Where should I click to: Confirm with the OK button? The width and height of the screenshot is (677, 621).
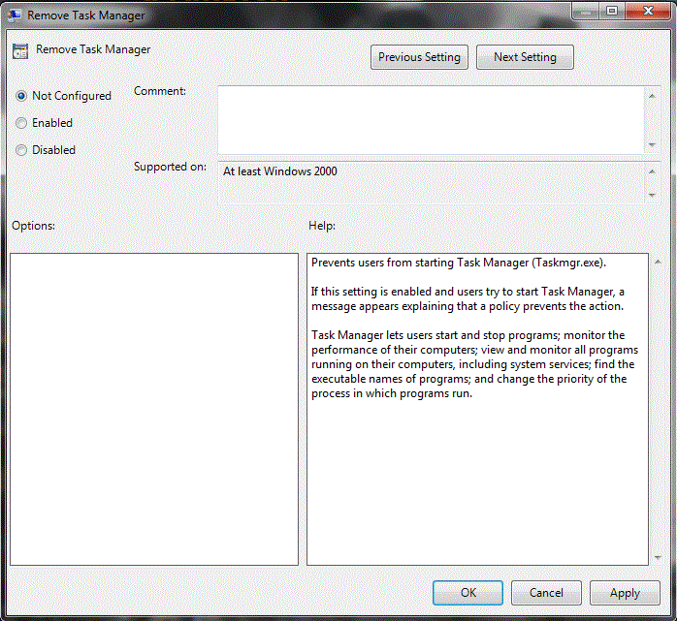(468, 593)
